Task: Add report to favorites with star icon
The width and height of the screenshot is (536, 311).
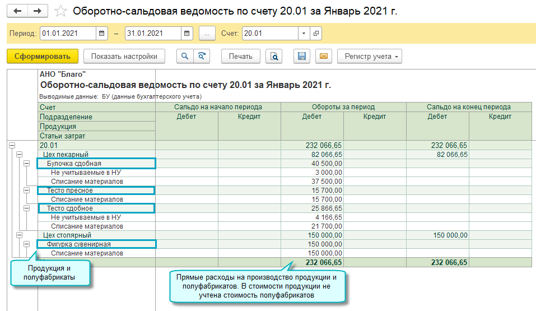Action: point(60,11)
